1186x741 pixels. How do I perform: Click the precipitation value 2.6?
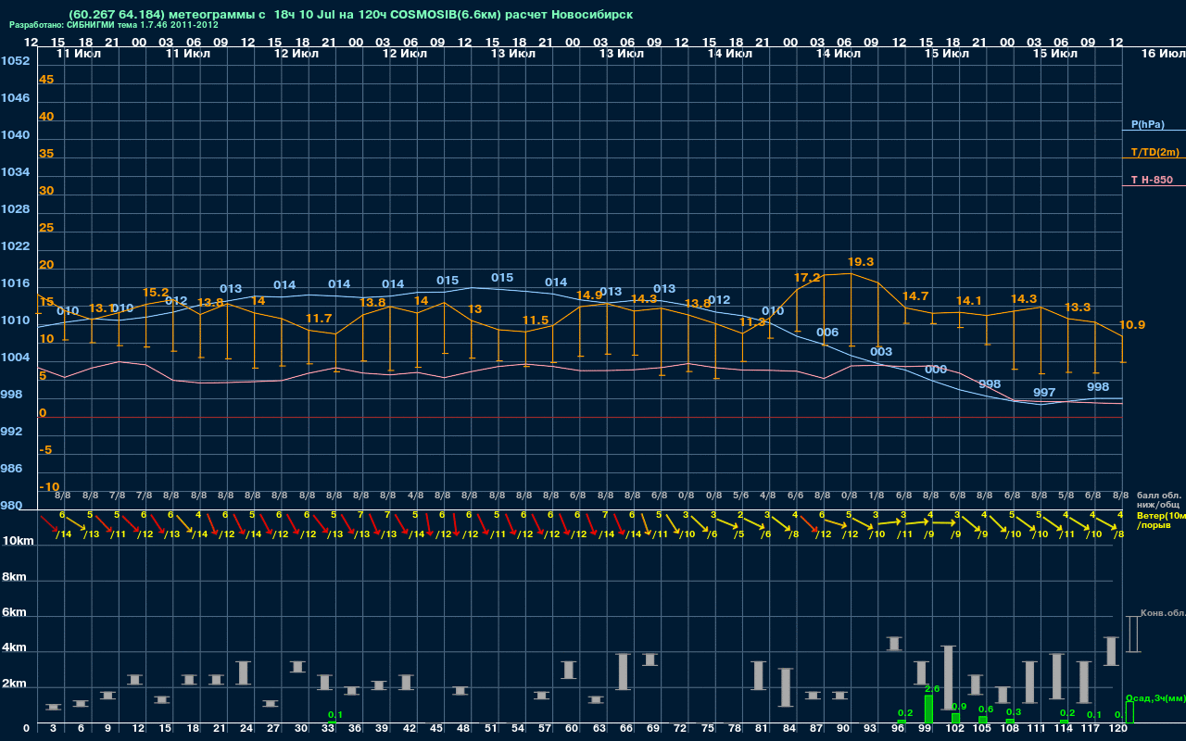[x=932, y=689]
